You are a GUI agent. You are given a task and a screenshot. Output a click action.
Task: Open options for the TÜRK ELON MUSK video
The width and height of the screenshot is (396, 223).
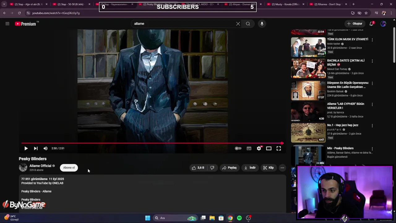(372, 40)
